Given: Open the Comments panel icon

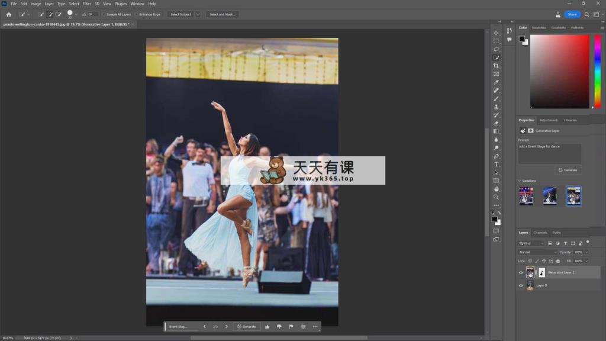Looking at the screenshot, I should (510, 40).
